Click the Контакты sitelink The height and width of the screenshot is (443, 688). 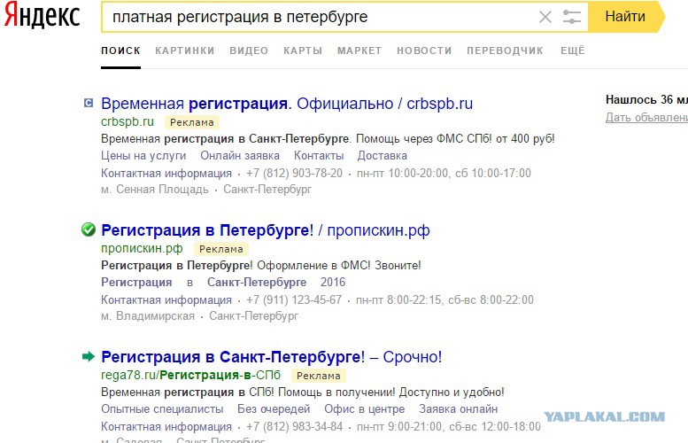coord(319,155)
